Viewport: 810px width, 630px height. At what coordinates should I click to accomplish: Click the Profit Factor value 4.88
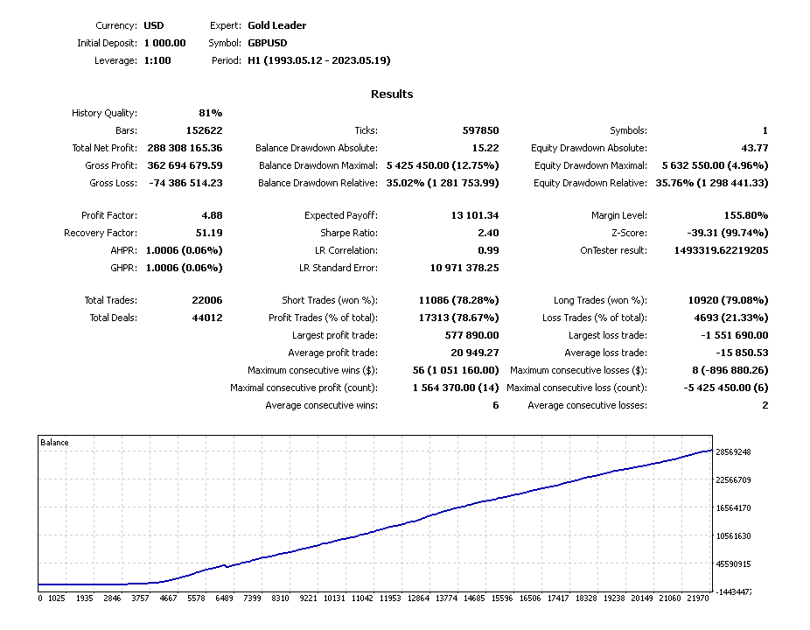pyautogui.click(x=211, y=215)
